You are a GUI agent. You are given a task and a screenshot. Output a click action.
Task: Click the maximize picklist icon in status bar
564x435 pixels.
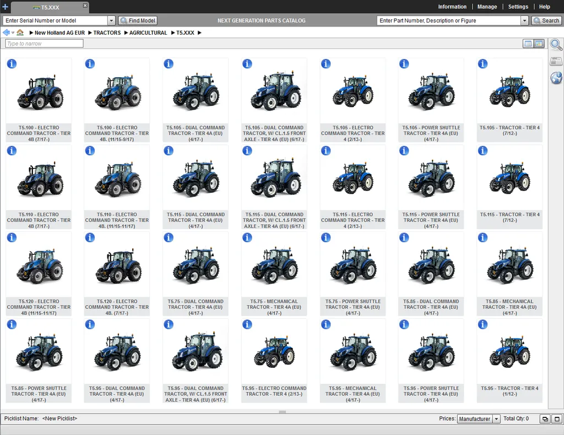pyautogui.click(x=557, y=419)
